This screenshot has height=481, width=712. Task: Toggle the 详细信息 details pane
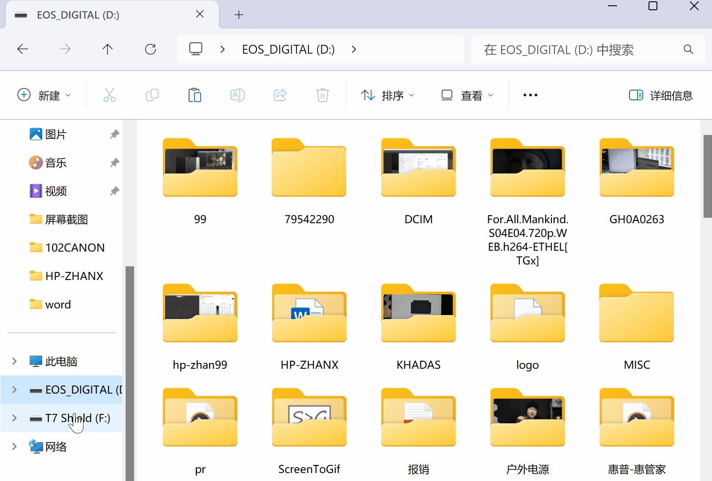661,95
